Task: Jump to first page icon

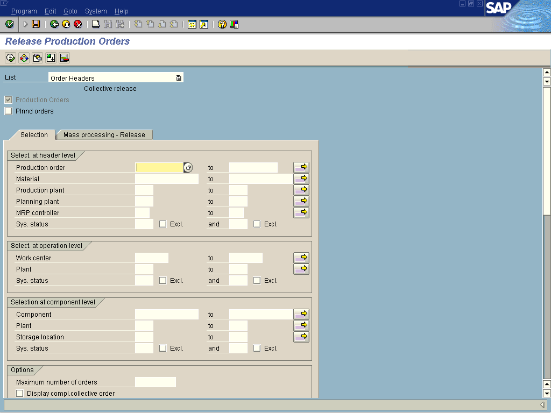Action: point(138,24)
